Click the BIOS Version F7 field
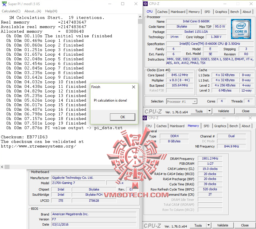This screenshot has height=229, width=256. tap(94, 219)
